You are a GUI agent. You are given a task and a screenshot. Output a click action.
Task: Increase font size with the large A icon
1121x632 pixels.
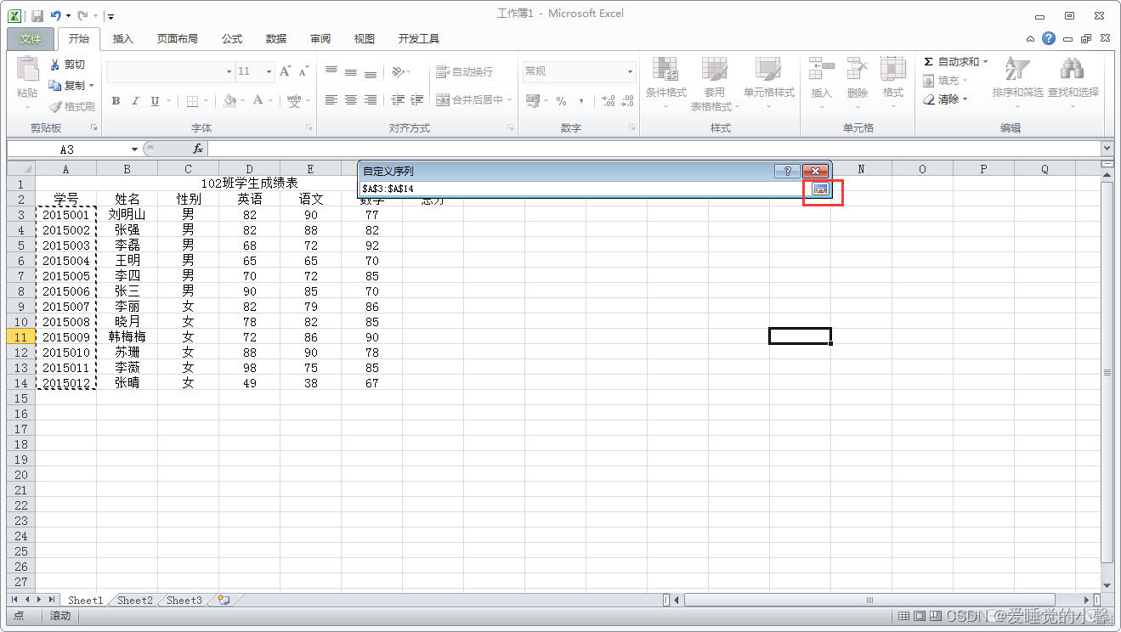(x=286, y=71)
